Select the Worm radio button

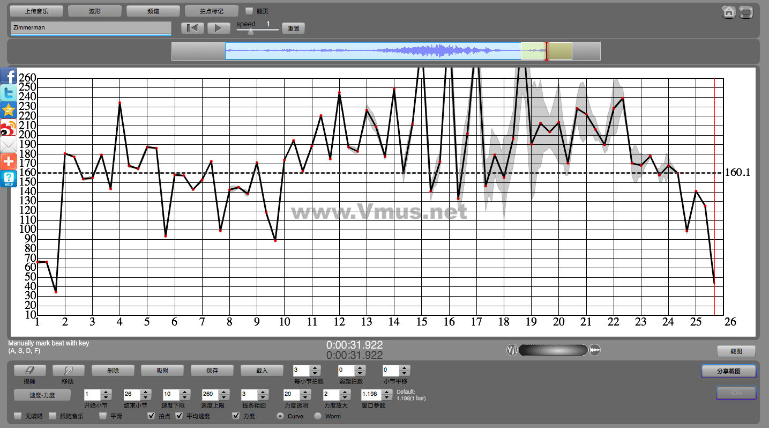318,416
